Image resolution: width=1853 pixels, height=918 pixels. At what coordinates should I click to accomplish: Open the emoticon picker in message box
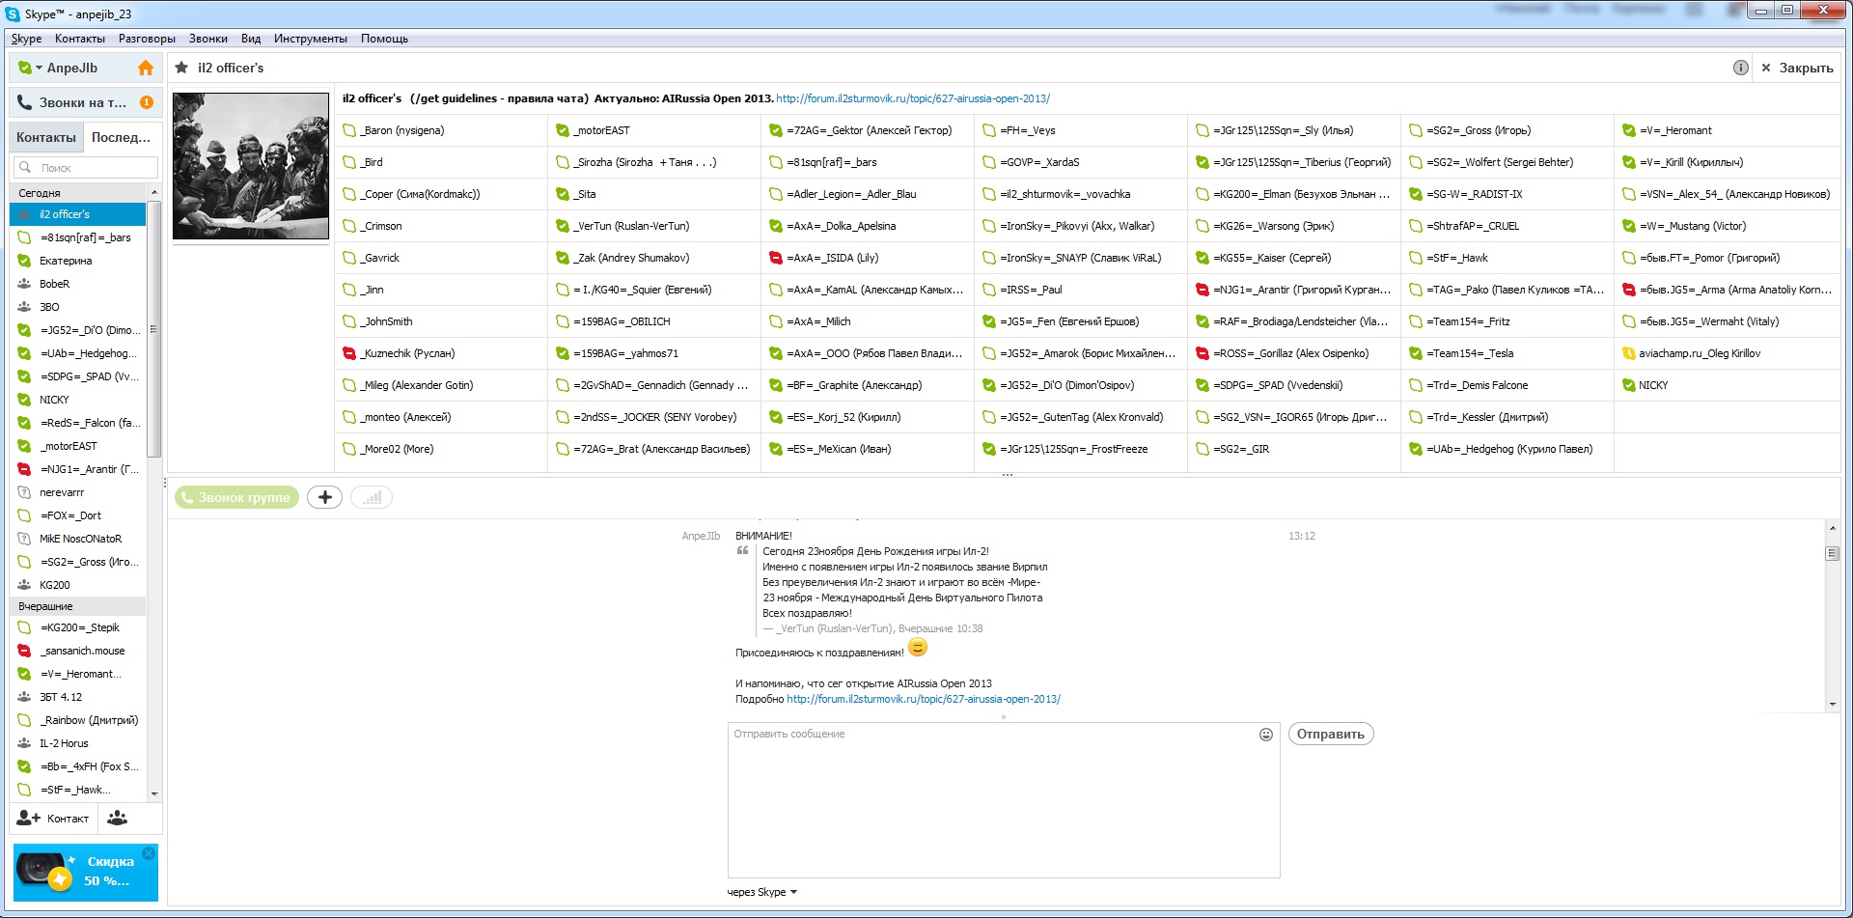[1266, 735]
